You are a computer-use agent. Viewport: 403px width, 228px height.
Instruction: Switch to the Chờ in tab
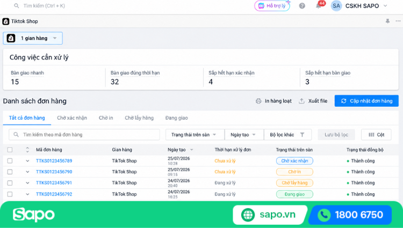[106, 118]
